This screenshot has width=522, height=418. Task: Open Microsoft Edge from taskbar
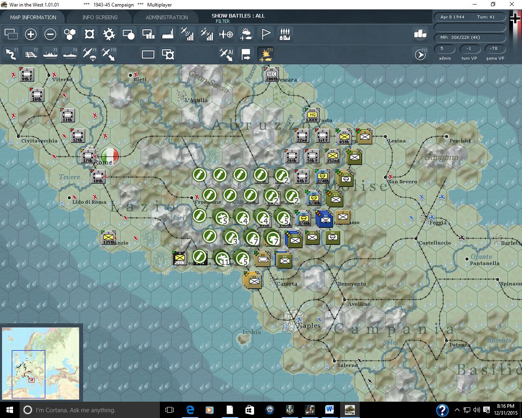point(190,410)
